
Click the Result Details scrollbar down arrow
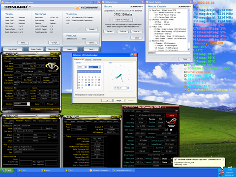tap(188, 49)
